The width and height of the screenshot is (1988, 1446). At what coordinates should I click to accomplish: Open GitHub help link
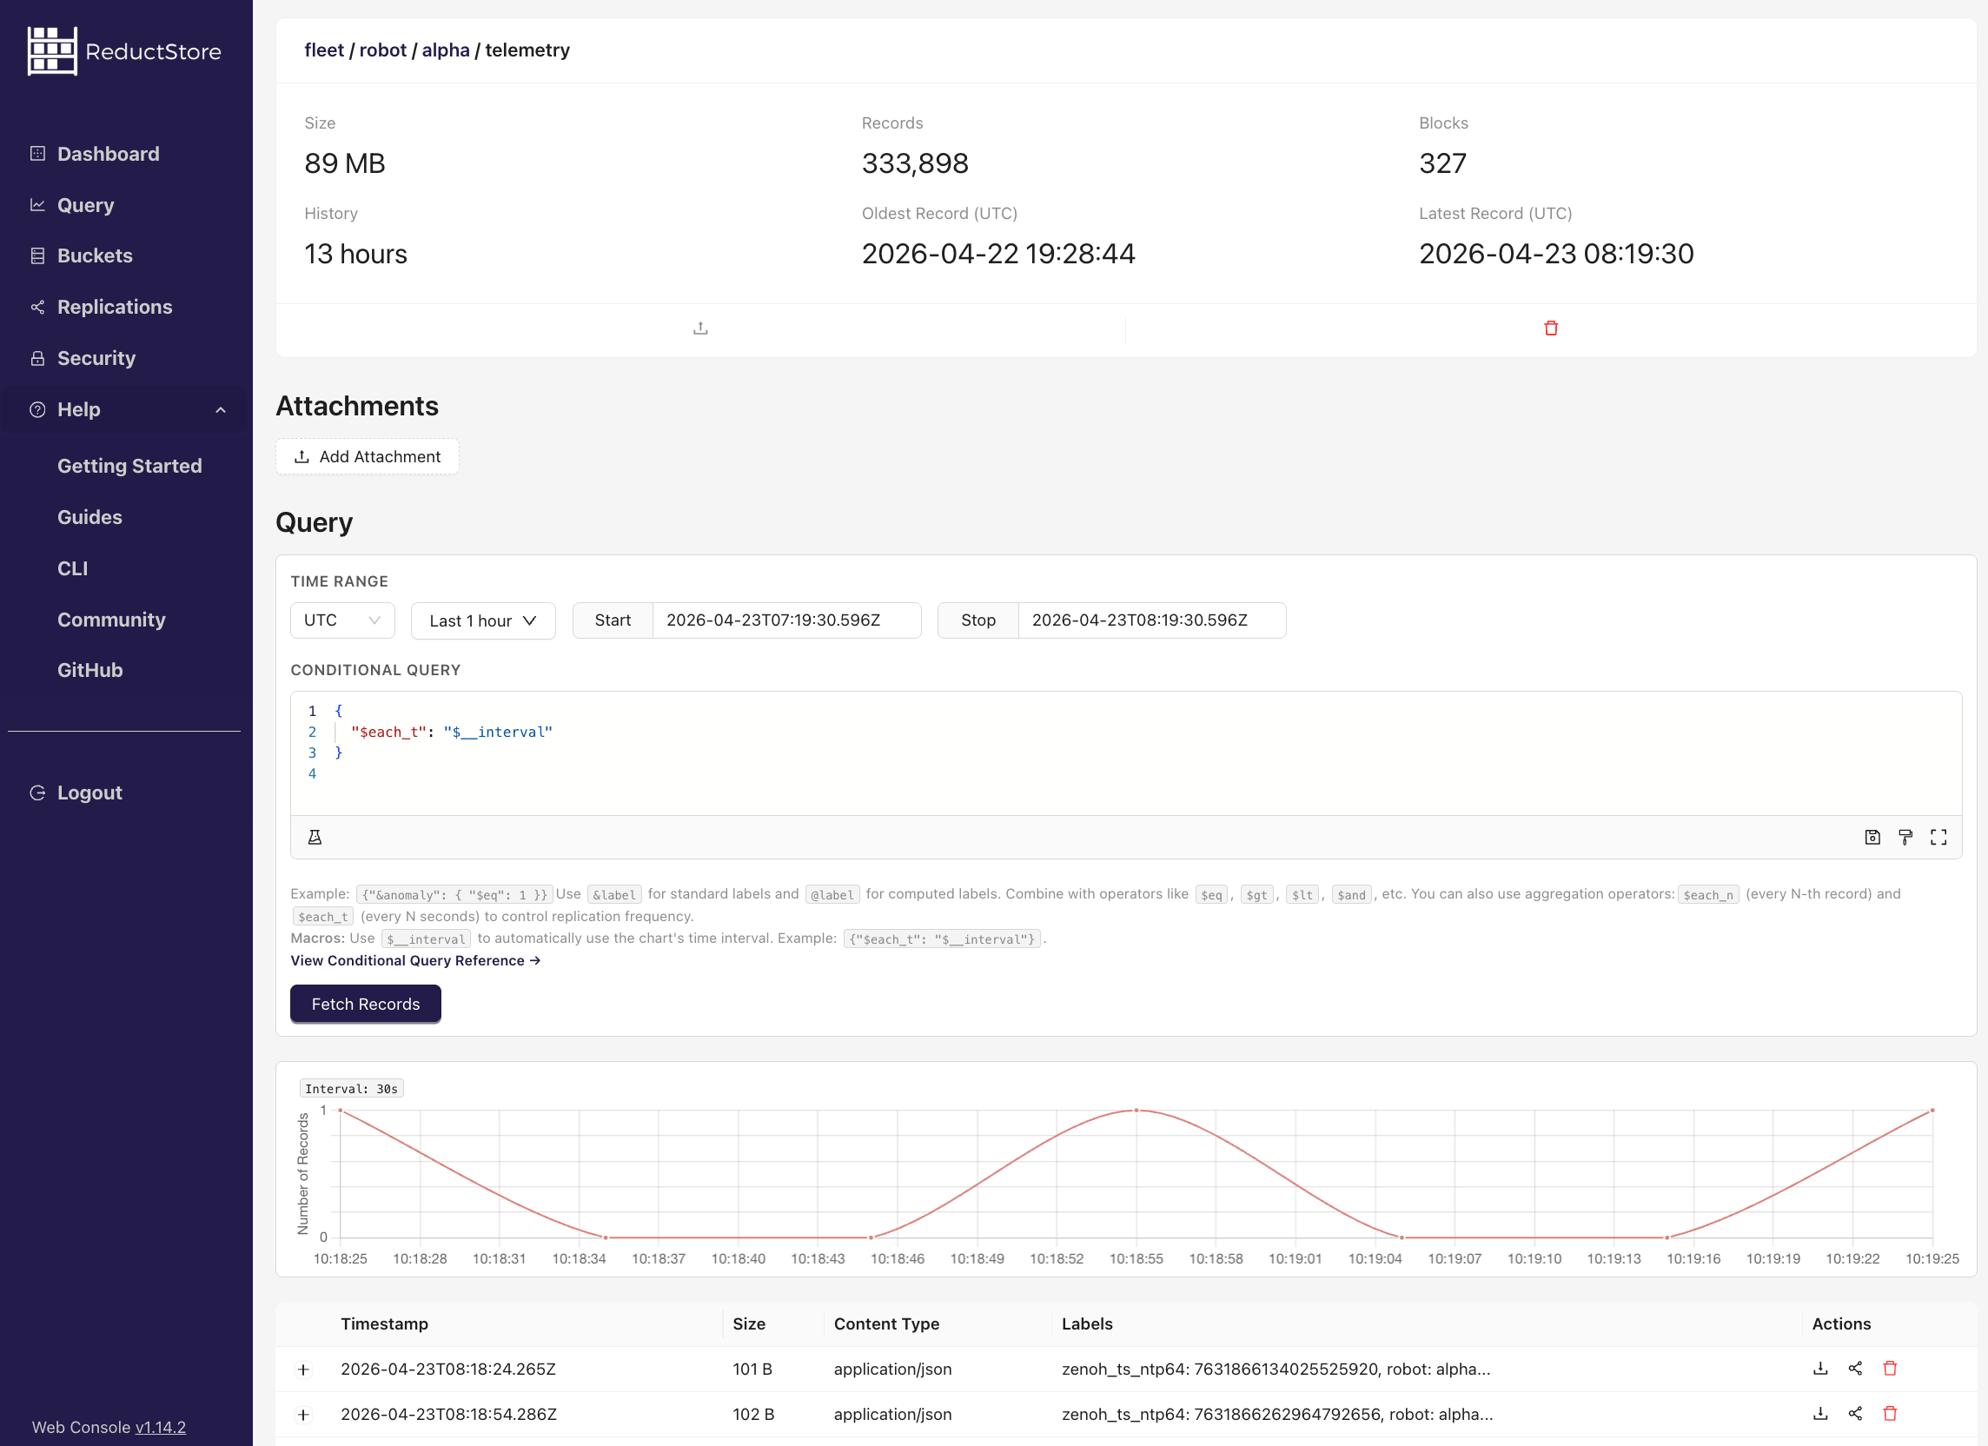[89, 671]
